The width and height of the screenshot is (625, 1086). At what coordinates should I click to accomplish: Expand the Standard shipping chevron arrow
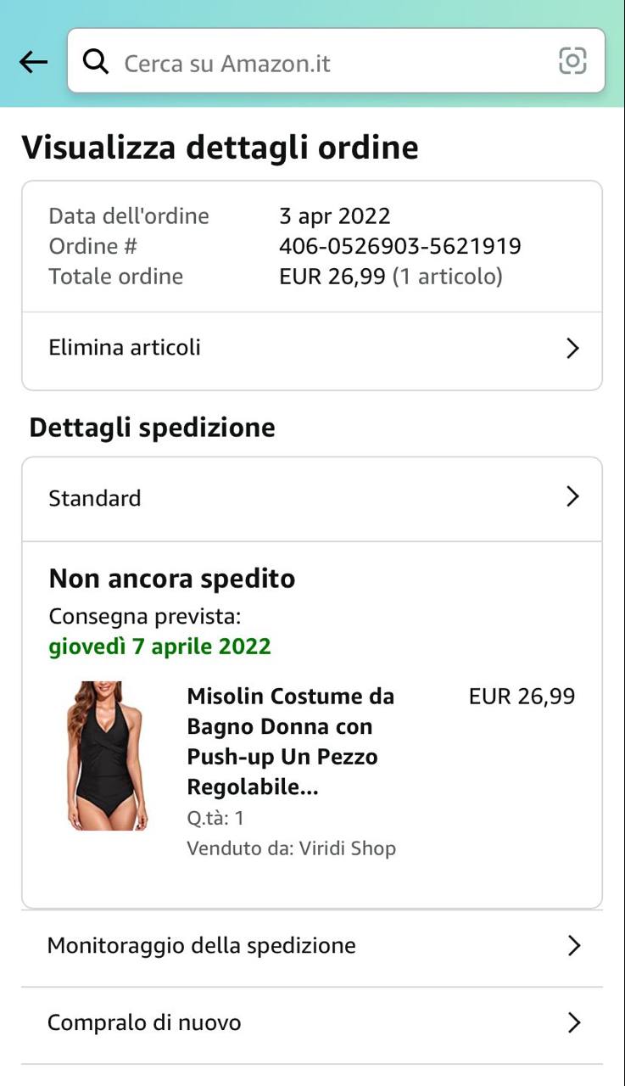point(572,497)
